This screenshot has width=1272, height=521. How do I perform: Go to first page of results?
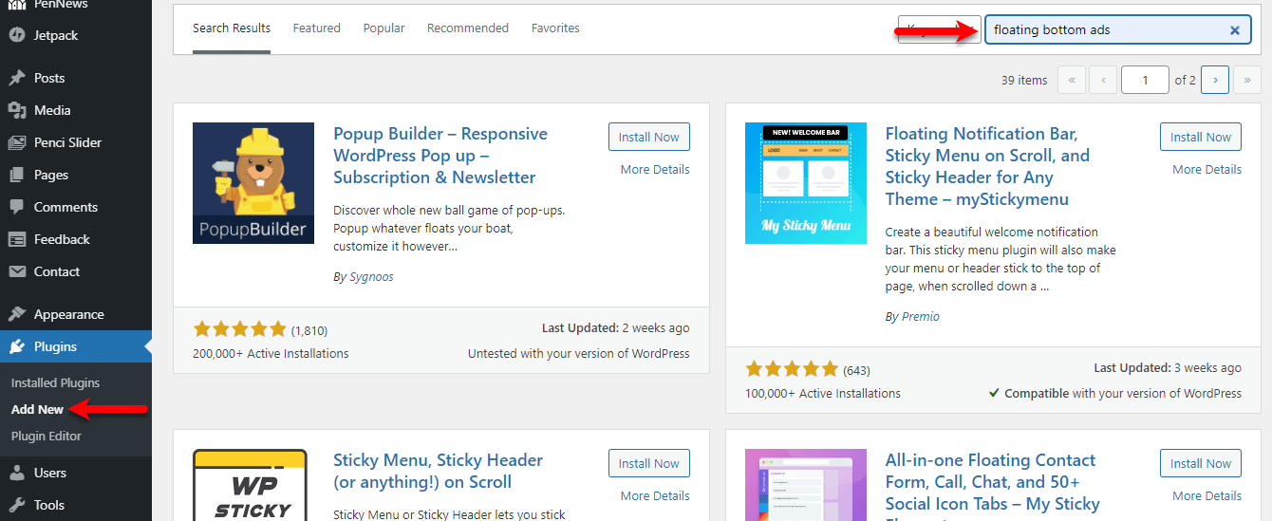1071,80
